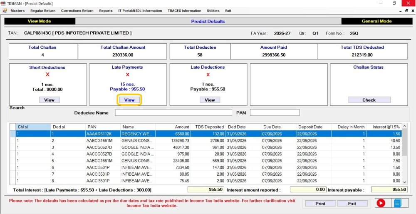Open the Regular Return menu

coord(43,11)
